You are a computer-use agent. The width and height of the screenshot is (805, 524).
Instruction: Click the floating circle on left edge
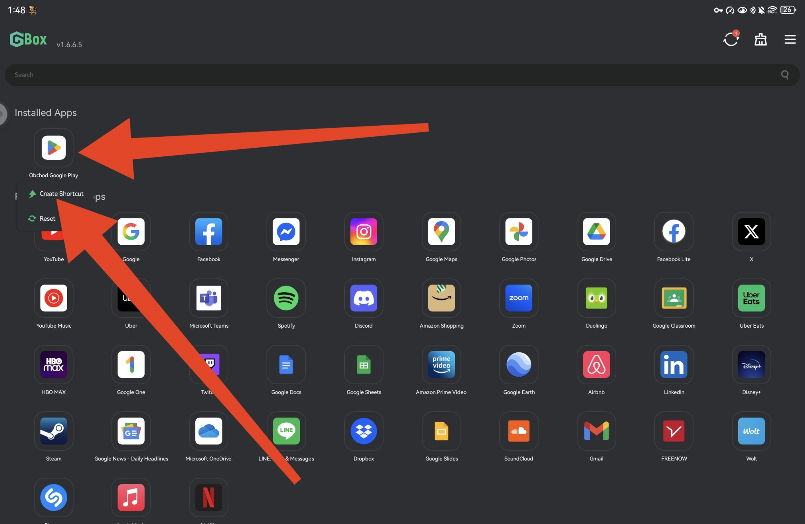(x=2, y=114)
